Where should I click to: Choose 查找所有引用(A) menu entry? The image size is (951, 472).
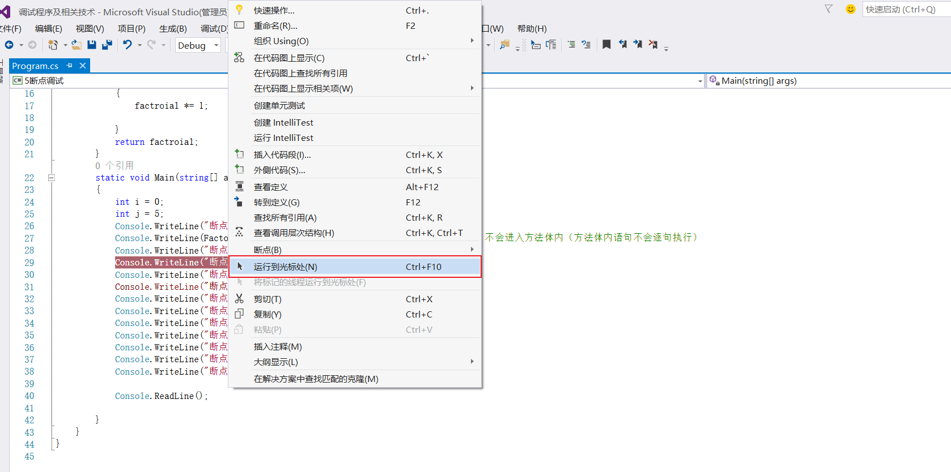coord(355,217)
